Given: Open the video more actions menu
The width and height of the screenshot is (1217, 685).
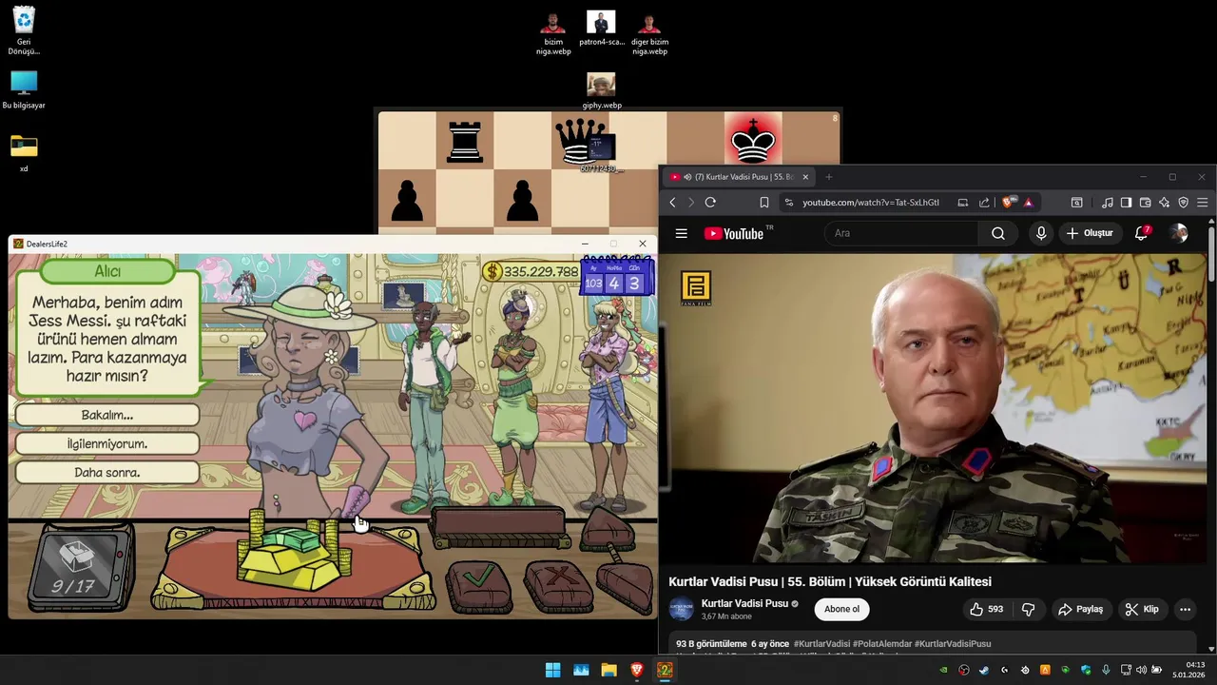Looking at the screenshot, I should (x=1185, y=609).
